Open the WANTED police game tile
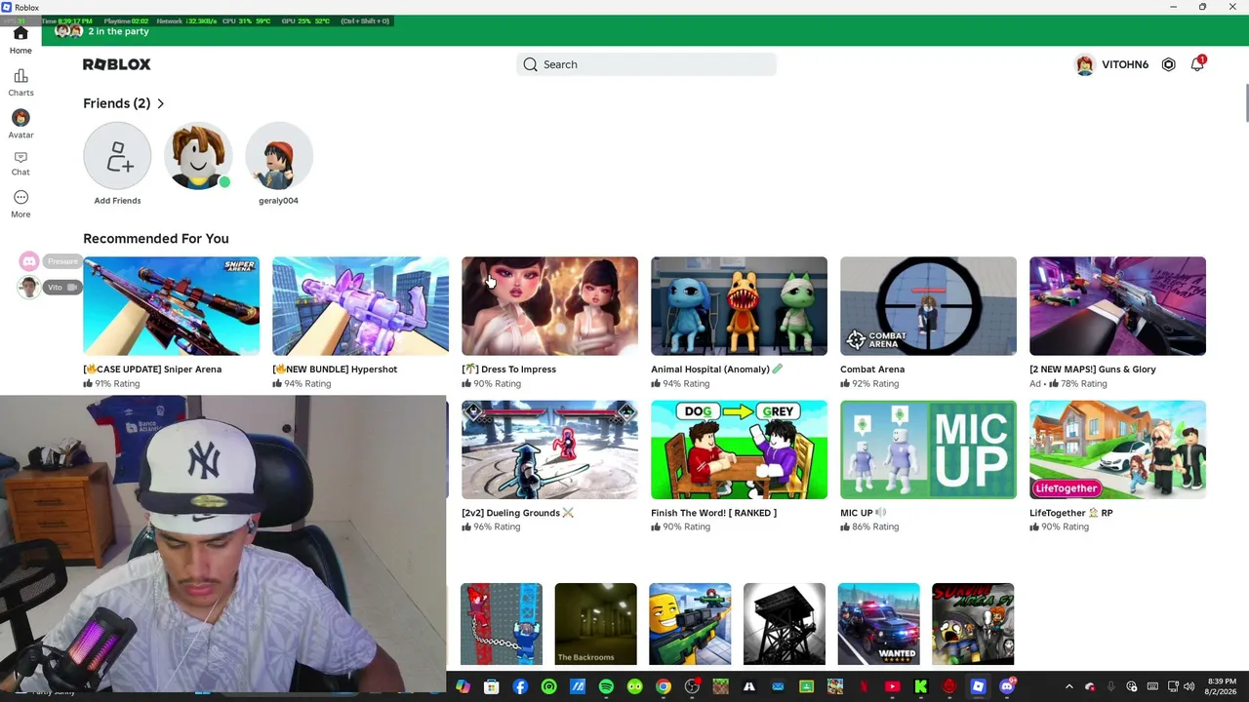 (x=878, y=624)
